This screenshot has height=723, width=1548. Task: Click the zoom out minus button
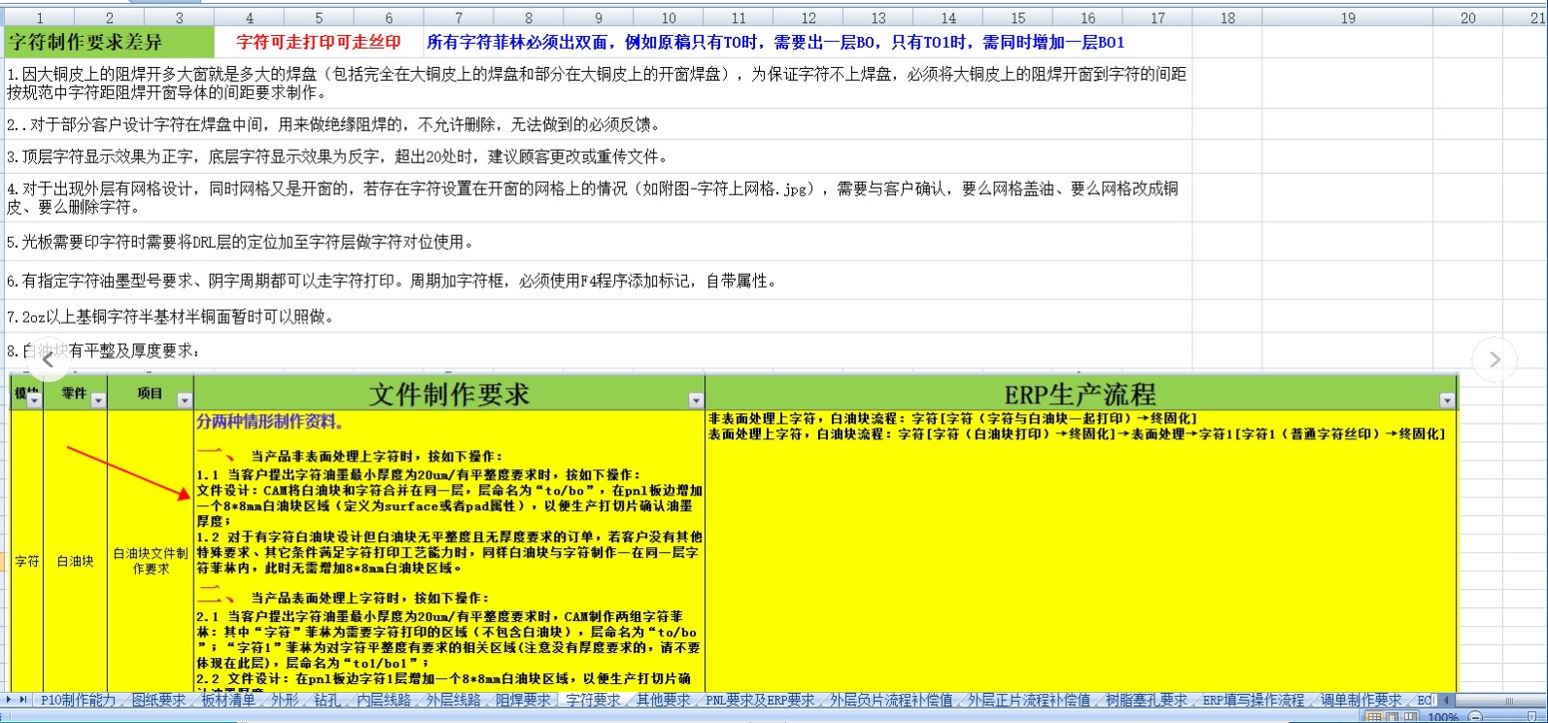[1474, 717]
